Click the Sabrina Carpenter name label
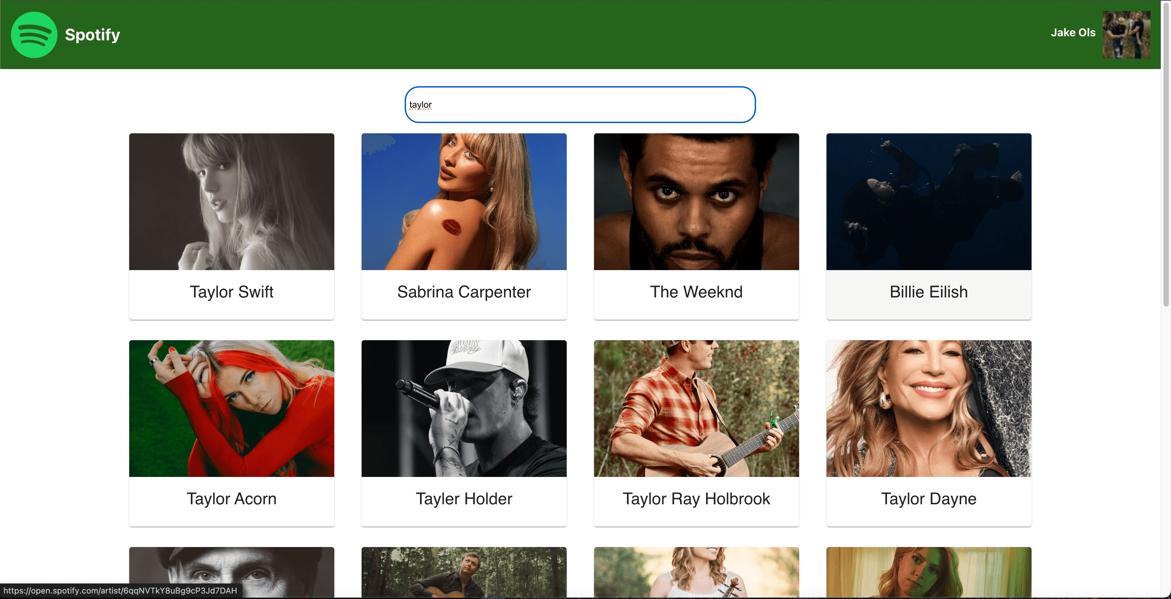 [x=464, y=292]
